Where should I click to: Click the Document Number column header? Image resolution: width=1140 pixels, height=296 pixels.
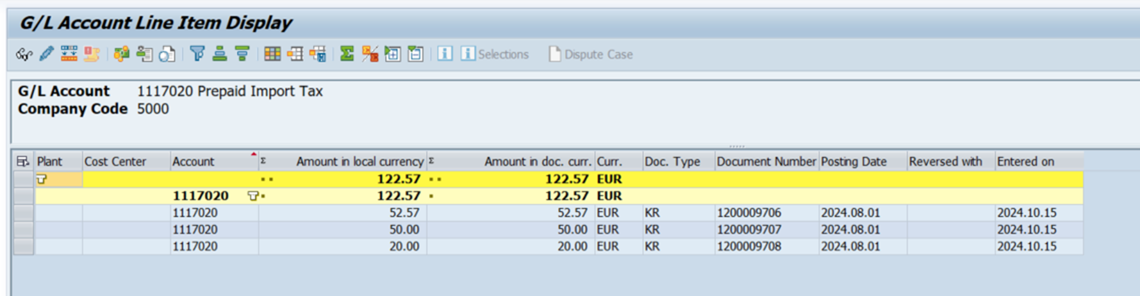click(x=766, y=161)
